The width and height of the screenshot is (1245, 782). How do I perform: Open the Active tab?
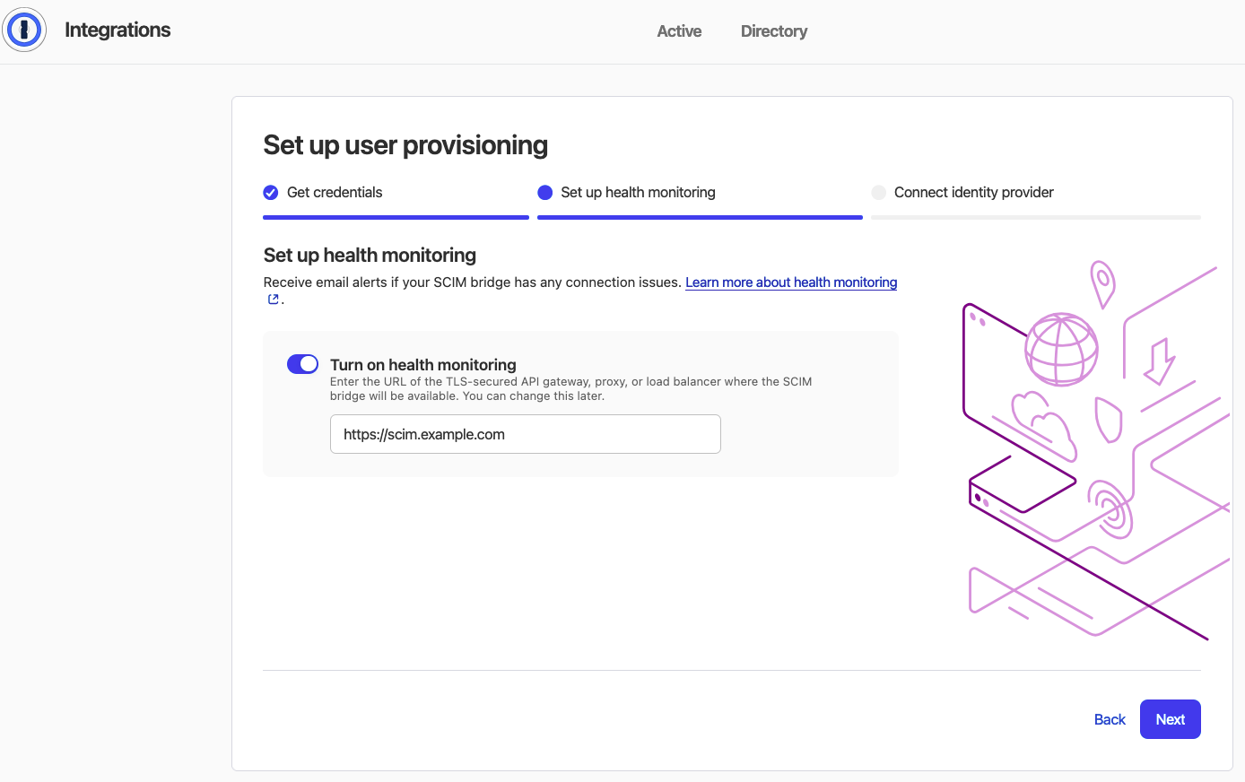(679, 31)
